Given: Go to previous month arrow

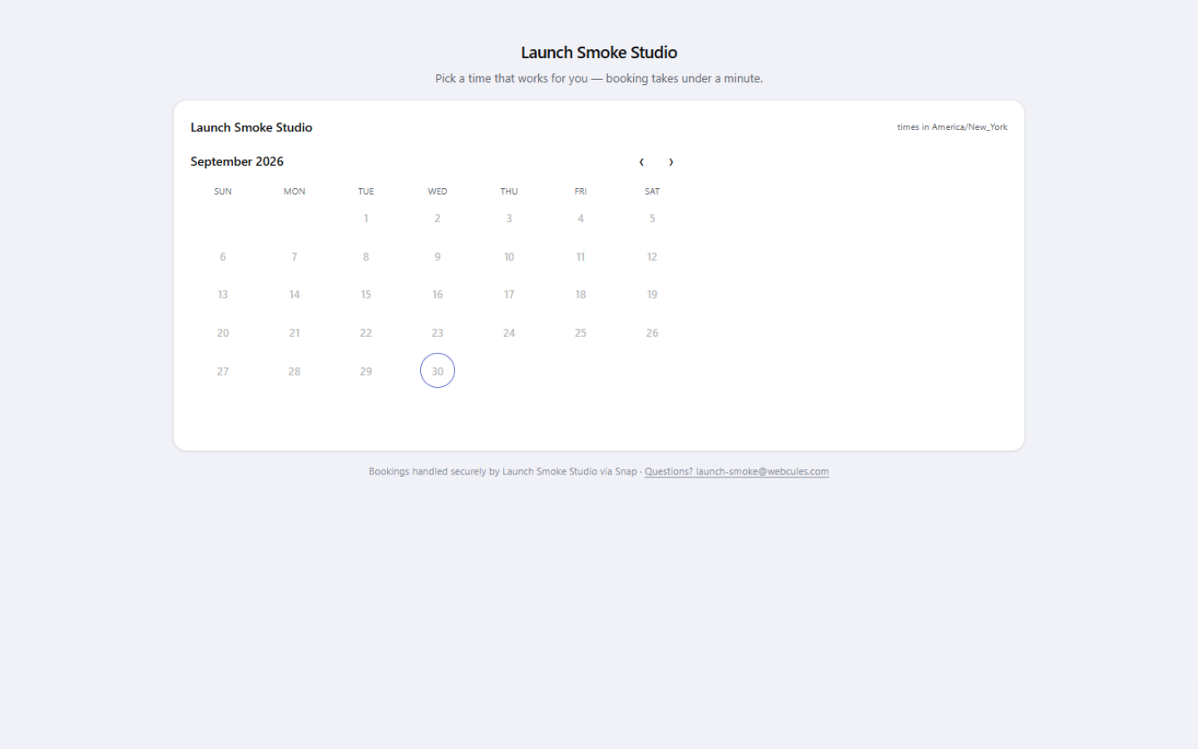Looking at the screenshot, I should point(641,162).
